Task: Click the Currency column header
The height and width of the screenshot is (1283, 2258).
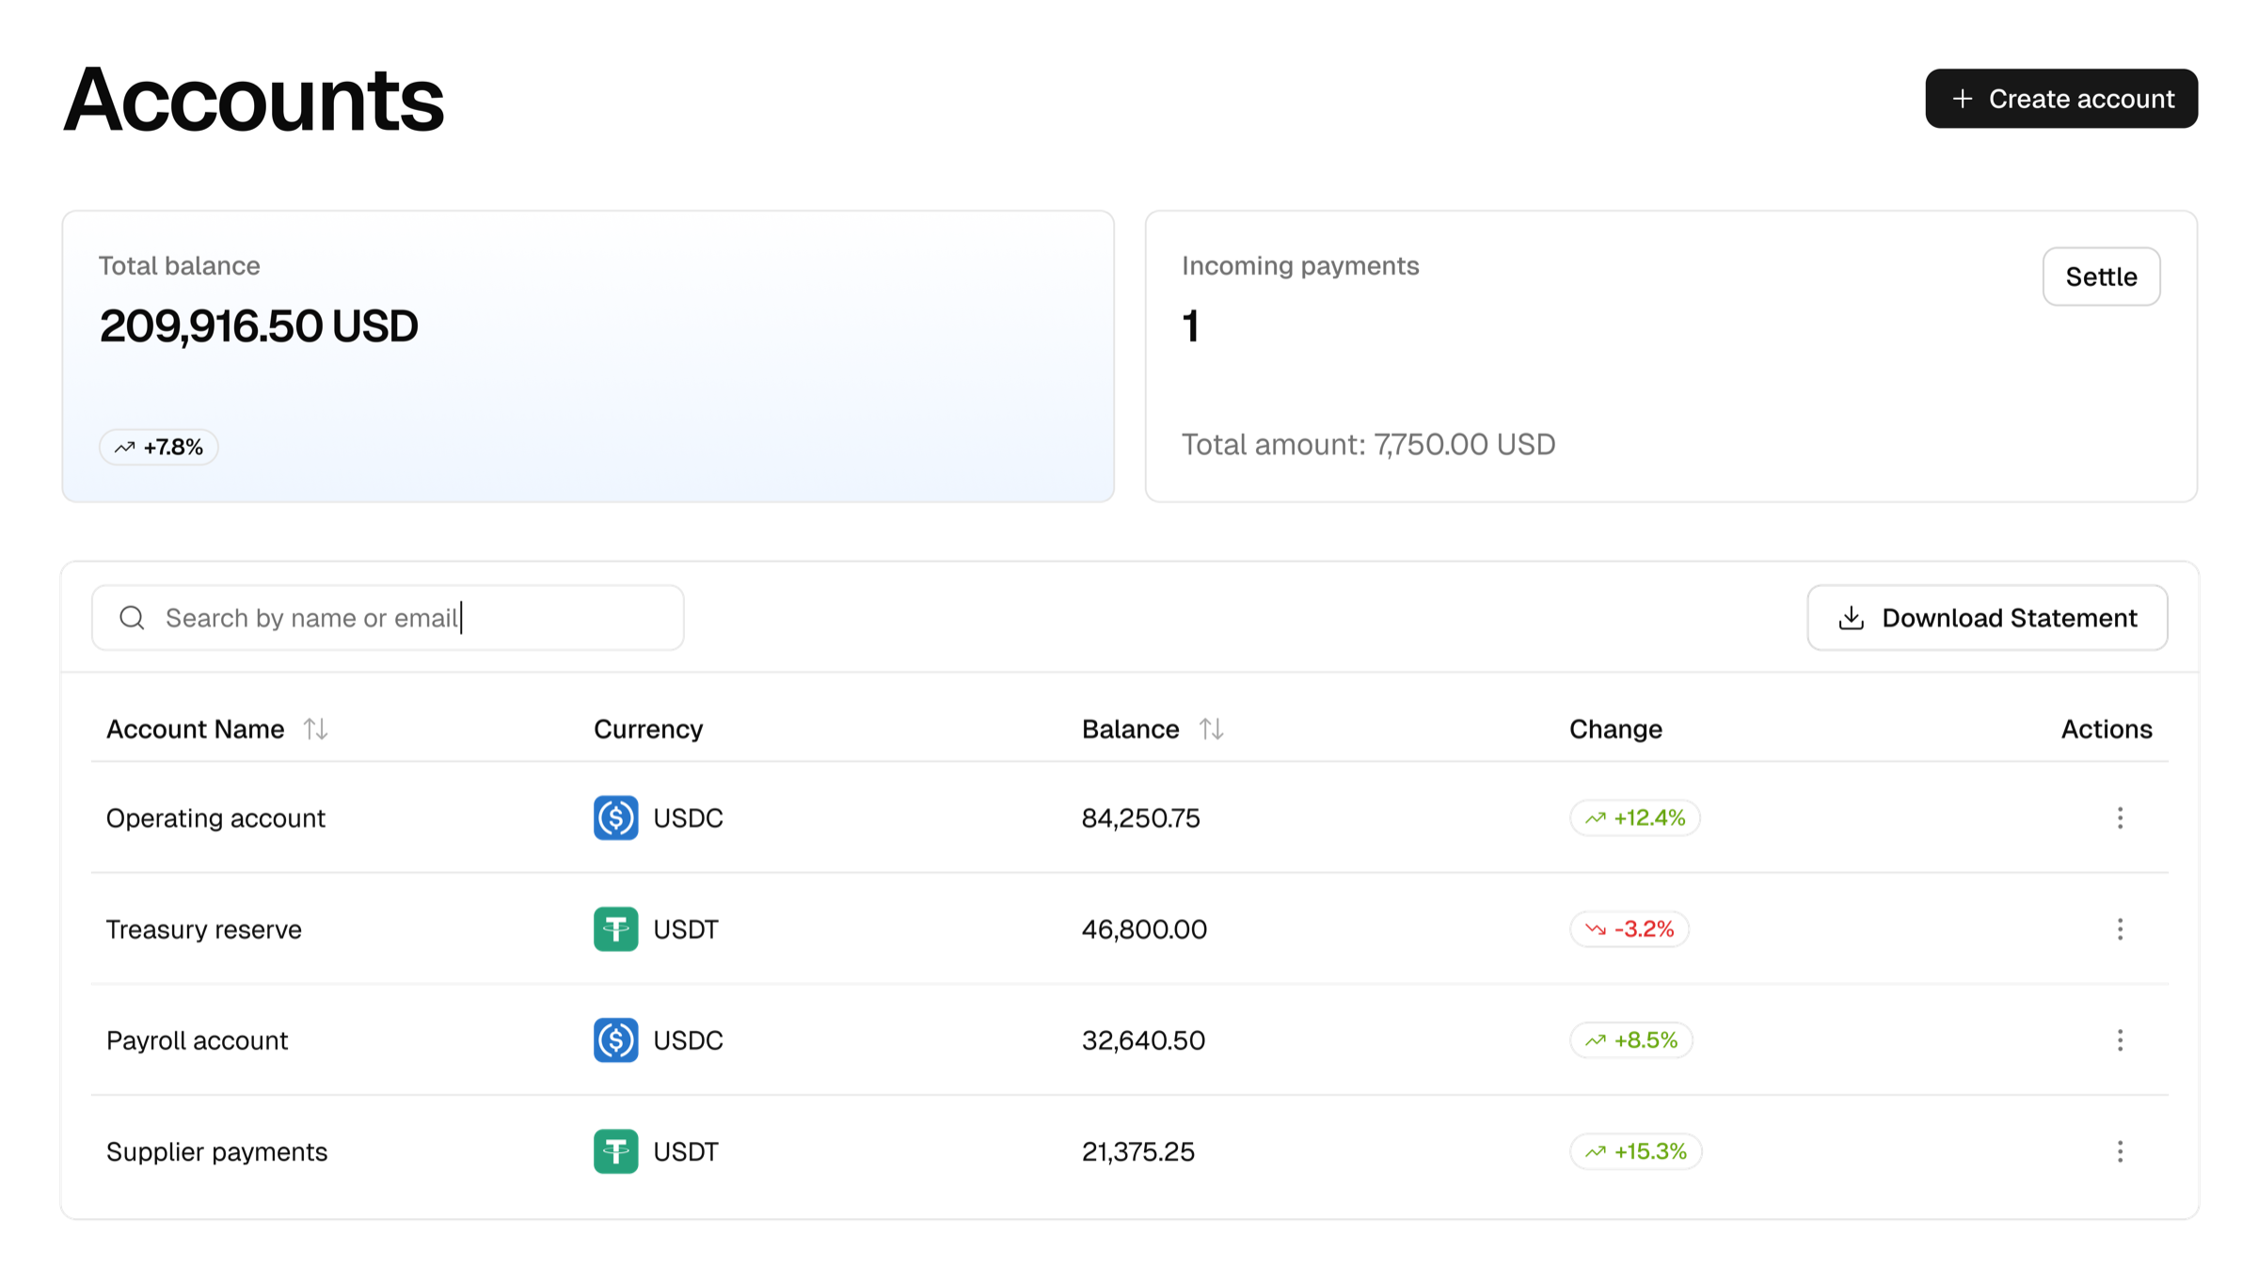Action: tap(648, 729)
